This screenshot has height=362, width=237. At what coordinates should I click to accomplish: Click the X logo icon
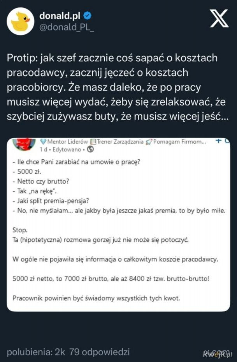pyautogui.click(x=219, y=18)
